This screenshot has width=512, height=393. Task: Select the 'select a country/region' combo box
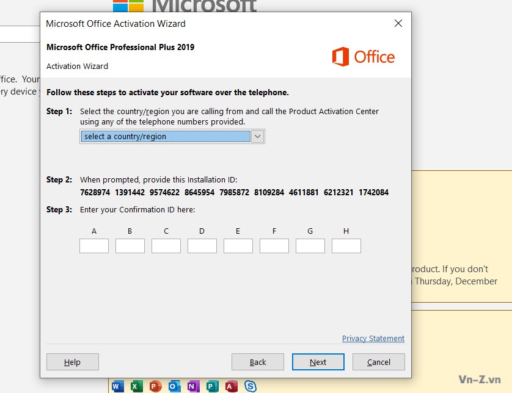pyautogui.click(x=165, y=137)
